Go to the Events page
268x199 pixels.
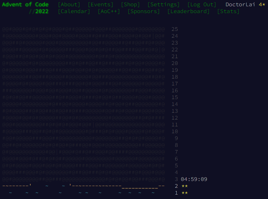(x=100, y=4)
